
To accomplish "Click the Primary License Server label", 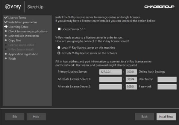I will coord(72,72).
